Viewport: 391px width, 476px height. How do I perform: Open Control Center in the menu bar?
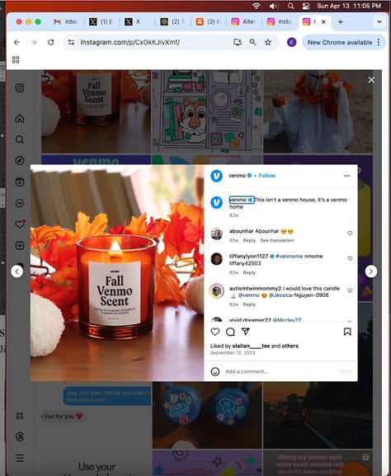(x=306, y=6)
